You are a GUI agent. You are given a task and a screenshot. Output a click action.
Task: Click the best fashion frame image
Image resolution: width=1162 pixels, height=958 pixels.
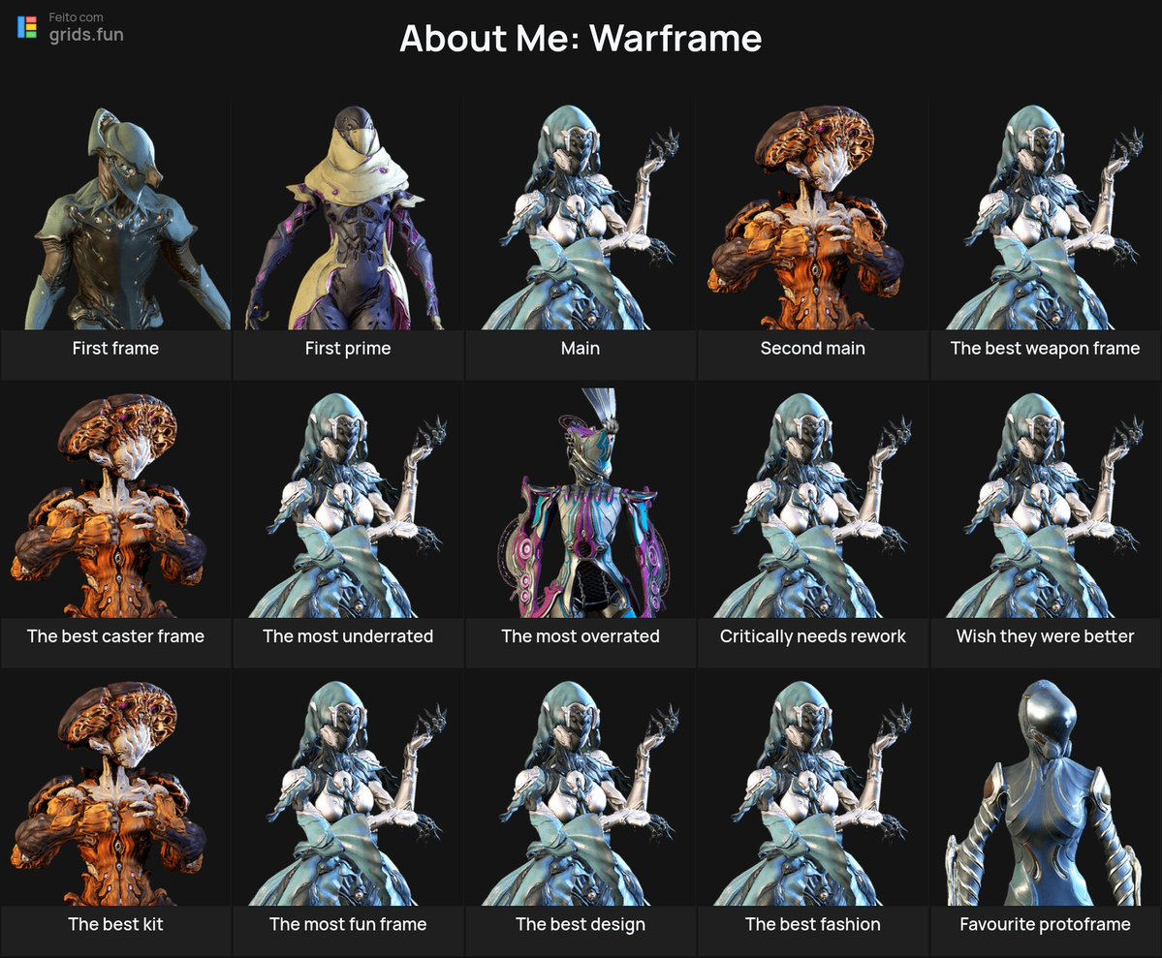(x=813, y=789)
